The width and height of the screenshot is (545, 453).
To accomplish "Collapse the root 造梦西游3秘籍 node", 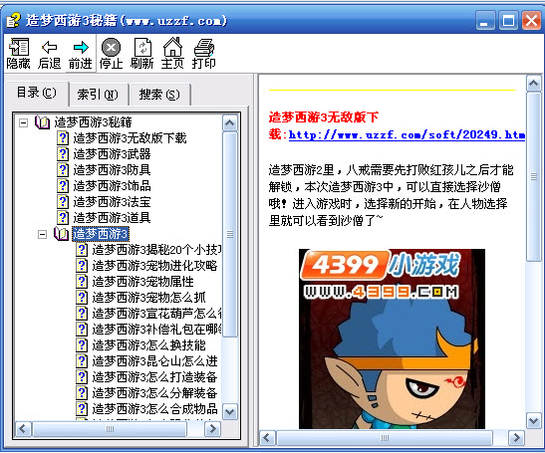I will (23, 122).
